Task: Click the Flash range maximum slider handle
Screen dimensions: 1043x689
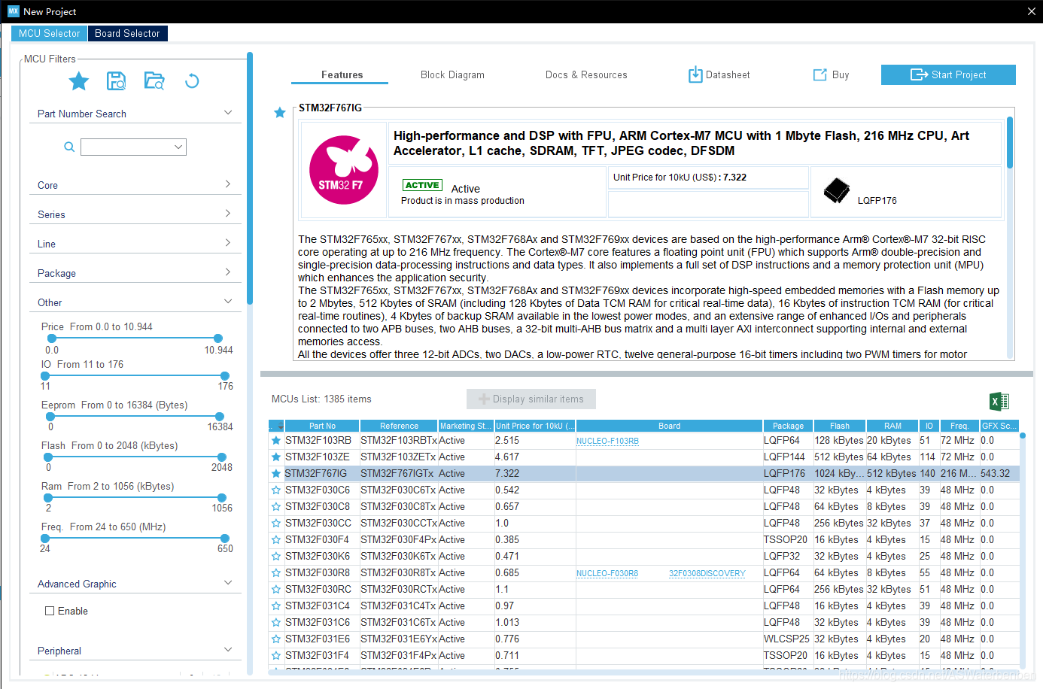Action: [222, 457]
